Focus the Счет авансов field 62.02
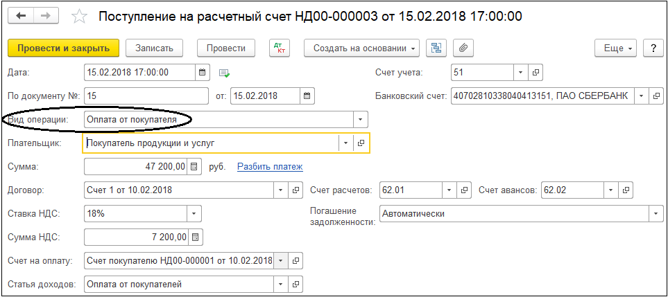This screenshot has width=668, height=297. (x=572, y=190)
